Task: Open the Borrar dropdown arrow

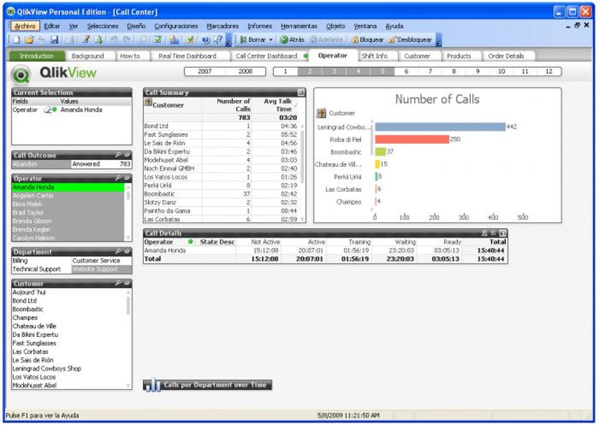Action: 271,40
